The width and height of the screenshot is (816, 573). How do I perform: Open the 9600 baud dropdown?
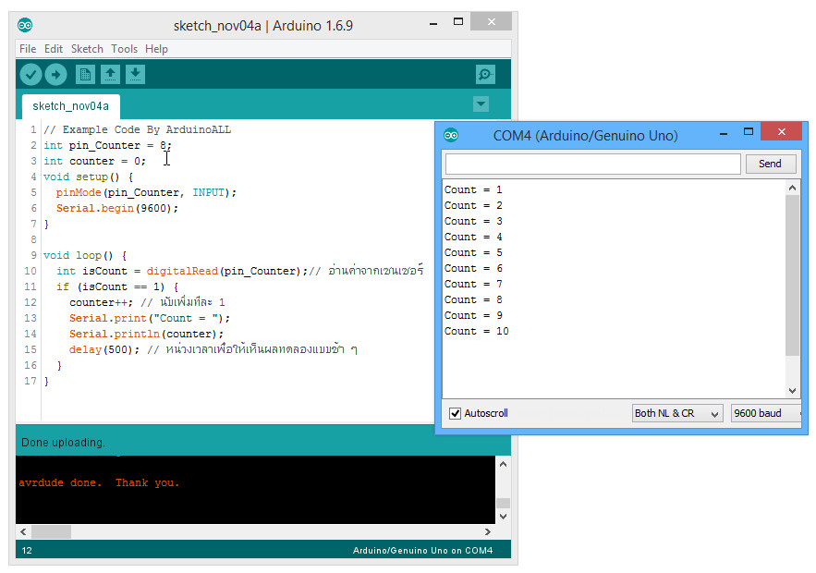coord(765,413)
